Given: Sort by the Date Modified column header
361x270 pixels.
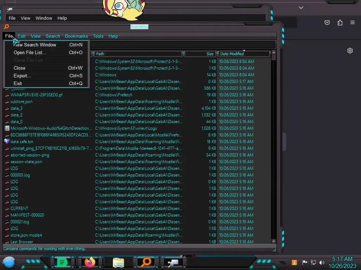Looking at the screenshot, I should [x=243, y=54].
